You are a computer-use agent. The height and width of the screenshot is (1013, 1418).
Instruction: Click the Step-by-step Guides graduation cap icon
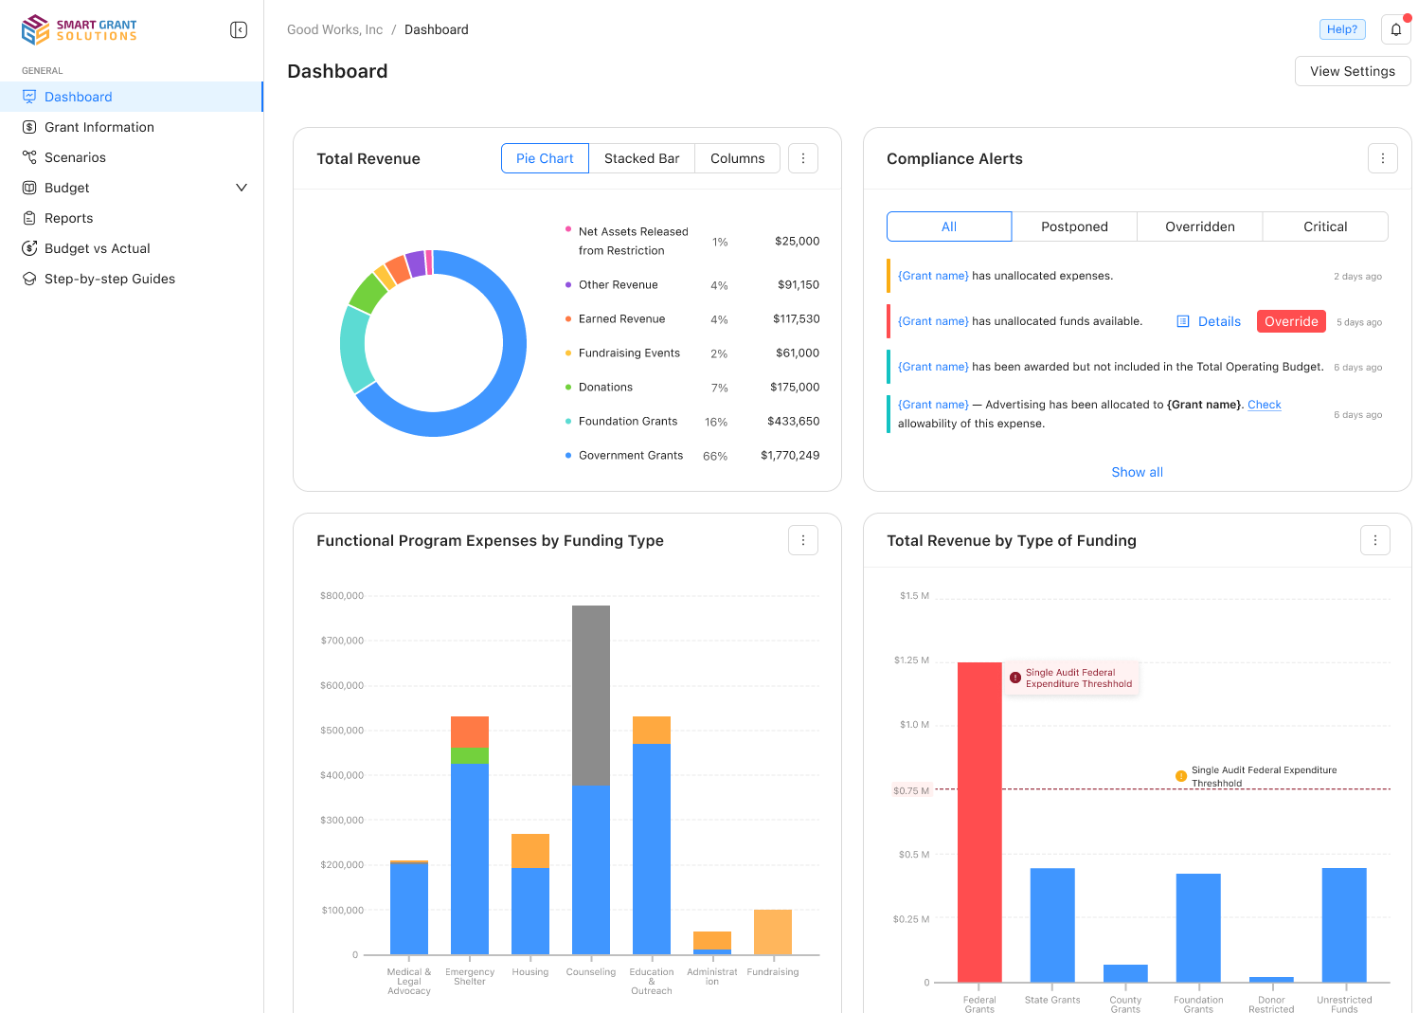click(x=29, y=279)
